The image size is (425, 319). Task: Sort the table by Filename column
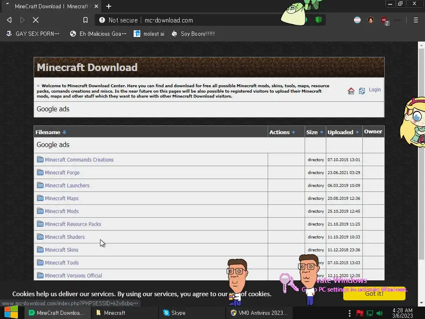(51, 132)
